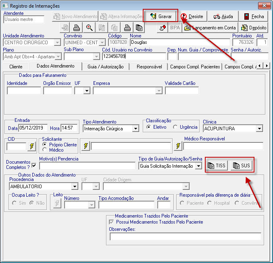Open the UF dropdown in Dados para Faturamento
The height and width of the screenshot is (263, 273).
tap(87, 91)
